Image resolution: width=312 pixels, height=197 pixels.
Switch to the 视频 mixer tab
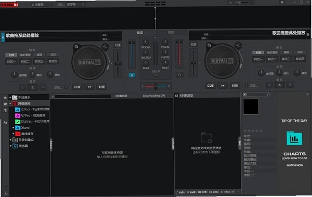tap(171, 32)
